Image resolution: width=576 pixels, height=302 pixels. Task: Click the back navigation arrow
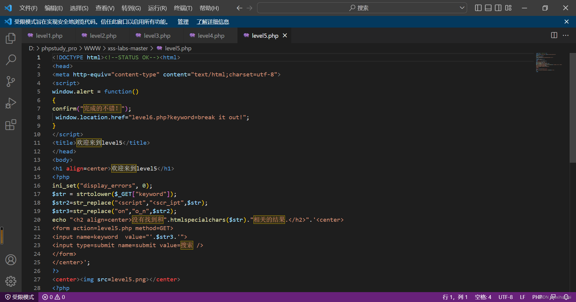tap(239, 8)
